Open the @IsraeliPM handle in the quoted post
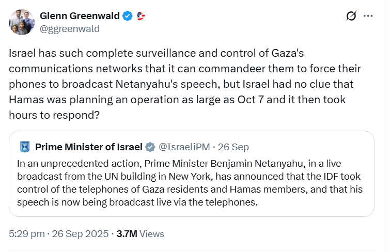Viewport: 391px width, 252px height. coord(184,147)
